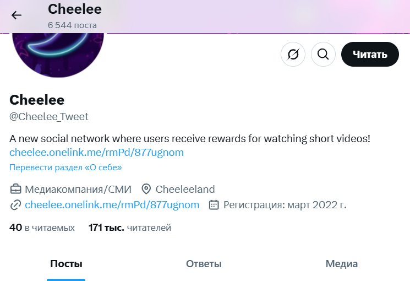Click the Cheeleeland location text
This screenshot has height=281, width=410.
185,189
